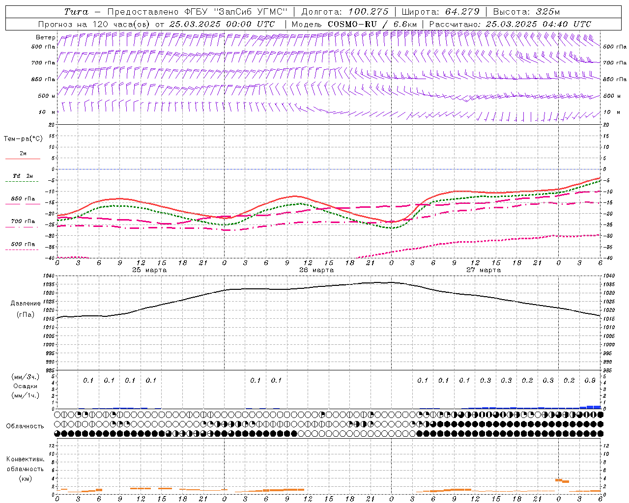
Task: Click the 0.9 precipitation value
Action: (x=590, y=381)
